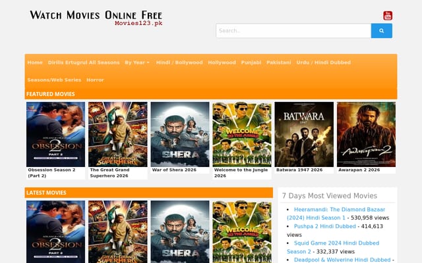422x263 pixels.
Task: Open Pushpa 2 Hindi Dubbed link
Action: coord(325,226)
